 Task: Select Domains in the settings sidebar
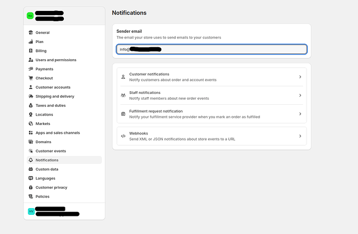tap(43, 142)
